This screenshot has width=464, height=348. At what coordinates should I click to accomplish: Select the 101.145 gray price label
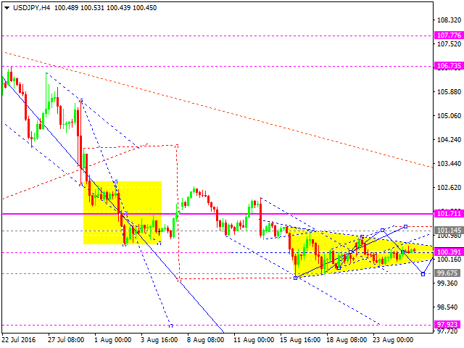pos(449,230)
